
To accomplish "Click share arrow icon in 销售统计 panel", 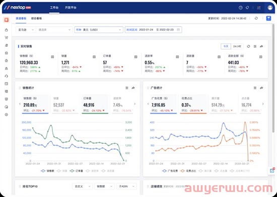I will 133,88.
